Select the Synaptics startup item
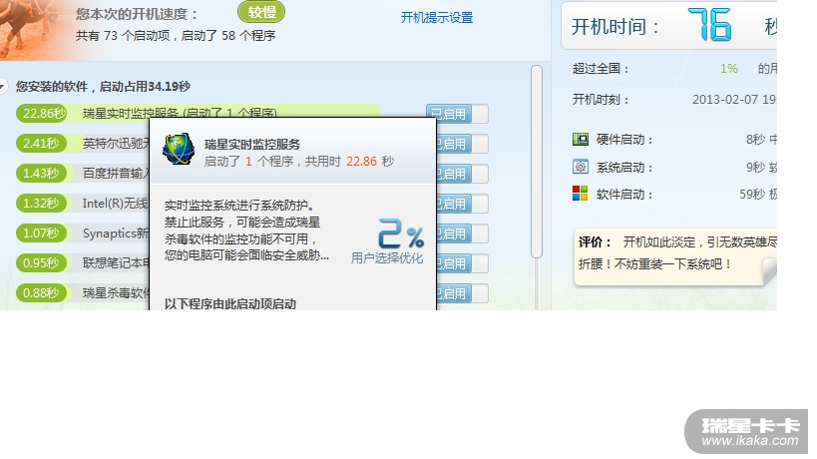 pyautogui.click(x=116, y=232)
